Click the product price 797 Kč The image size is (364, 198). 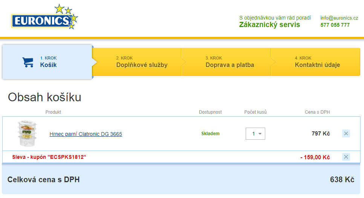(321, 134)
